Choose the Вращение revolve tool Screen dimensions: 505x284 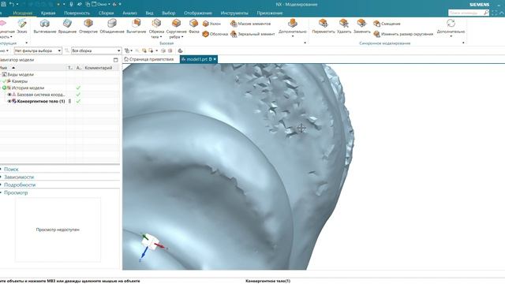[x=67, y=26]
